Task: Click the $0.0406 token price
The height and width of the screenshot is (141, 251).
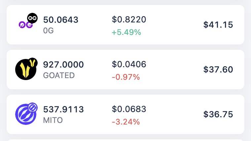Action: point(129,64)
